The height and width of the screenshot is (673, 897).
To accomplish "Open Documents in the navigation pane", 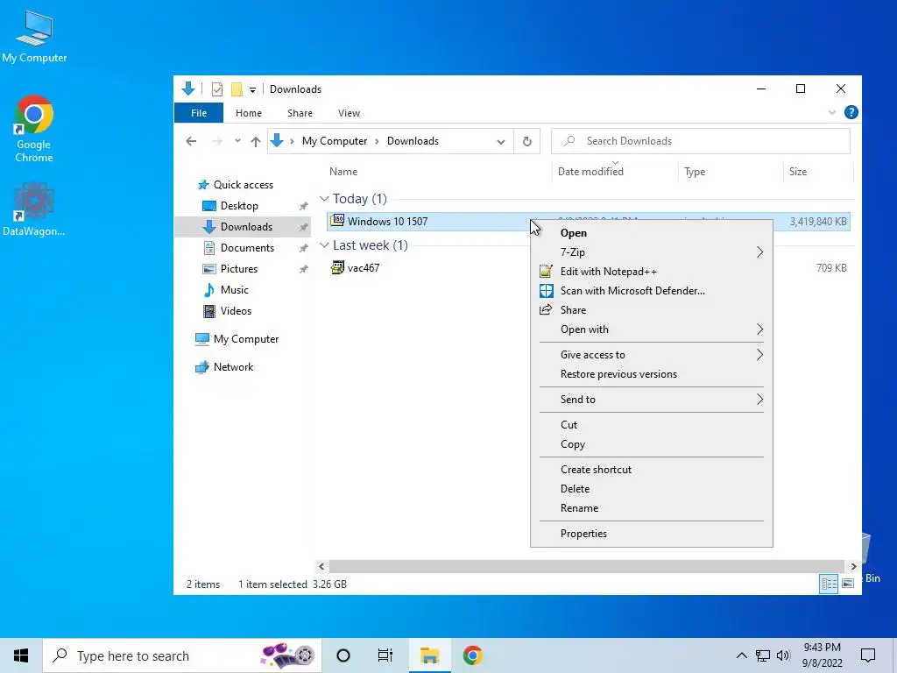I will tap(247, 248).
